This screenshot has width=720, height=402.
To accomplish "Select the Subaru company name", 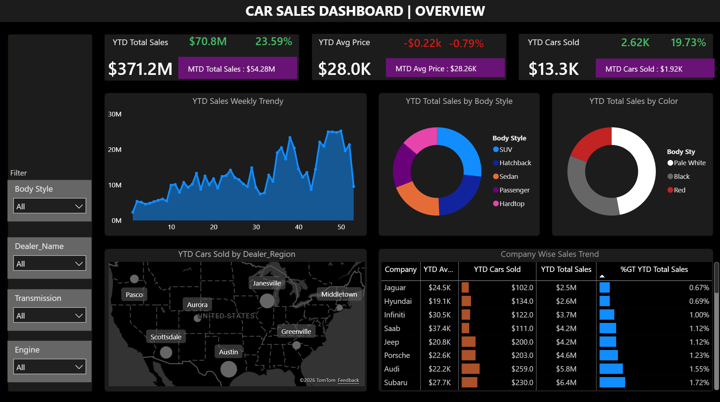I will point(396,382).
